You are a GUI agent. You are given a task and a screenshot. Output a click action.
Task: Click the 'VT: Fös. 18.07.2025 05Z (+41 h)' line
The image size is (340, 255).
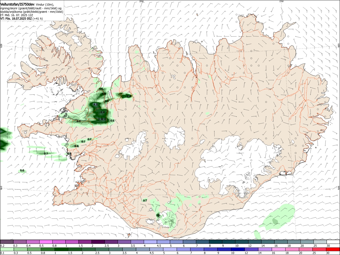tap(21, 19)
